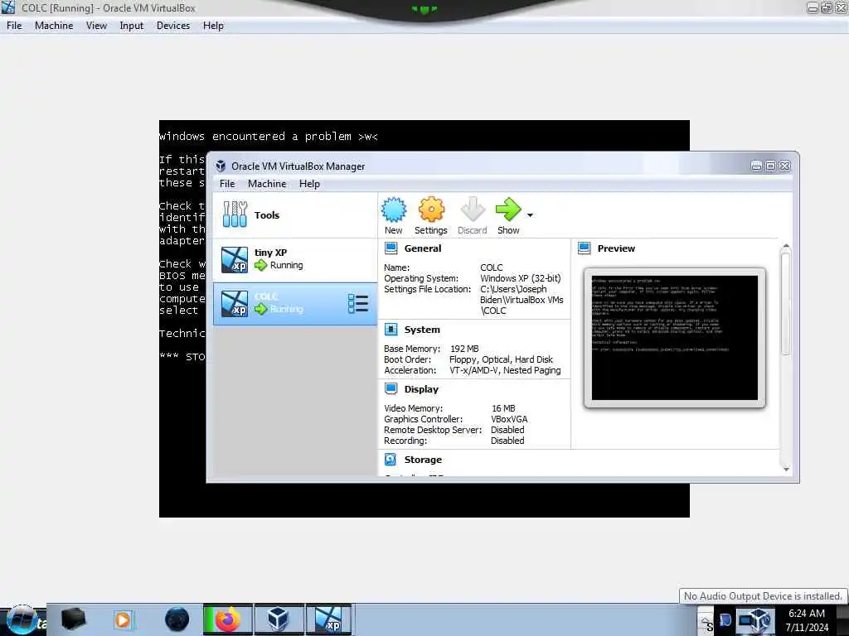849x636 pixels.
Task: Select the tiny XP virtual machine
Action: [x=295, y=259]
